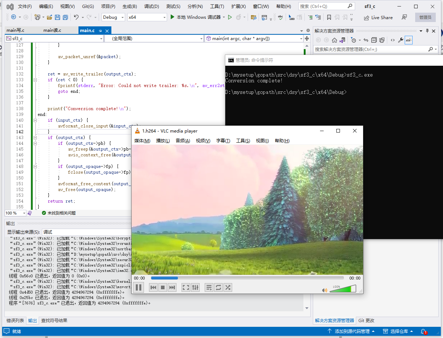
Task: Toggle VLC fullscreen video mode
Action: click(x=186, y=287)
